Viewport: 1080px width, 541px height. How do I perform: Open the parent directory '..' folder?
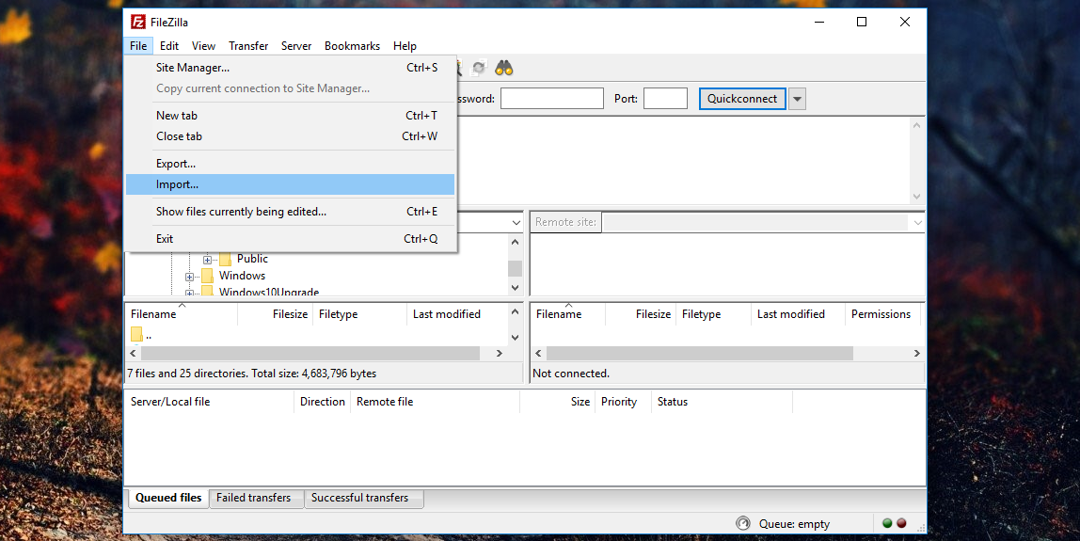pyautogui.click(x=141, y=336)
